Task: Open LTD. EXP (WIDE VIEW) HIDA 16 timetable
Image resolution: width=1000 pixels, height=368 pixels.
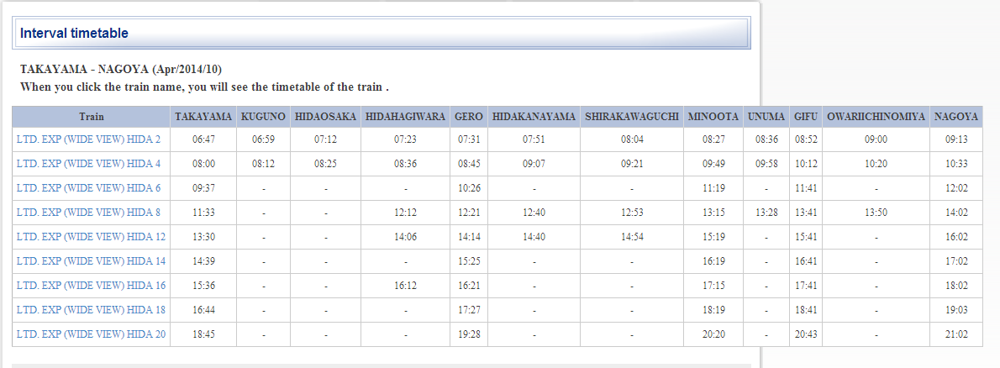Action: point(92,285)
